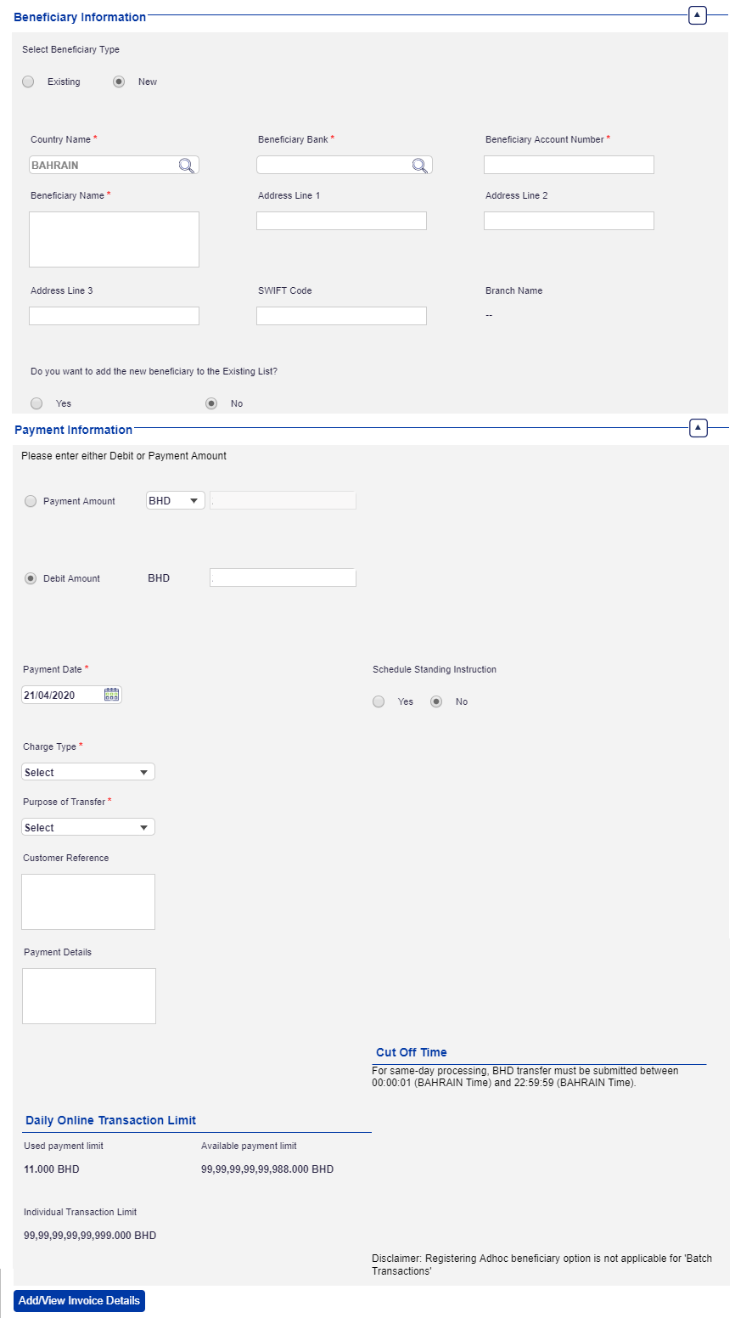Viewport: 735px width, 1318px height.
Task: Click the Add/View Invoice Details button
Action: [79, 1300]
